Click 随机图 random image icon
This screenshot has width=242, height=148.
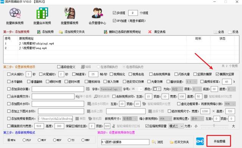coord(90,119)
